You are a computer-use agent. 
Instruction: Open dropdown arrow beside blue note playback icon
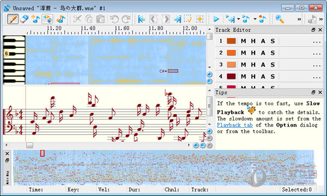(x=255, y=19)
